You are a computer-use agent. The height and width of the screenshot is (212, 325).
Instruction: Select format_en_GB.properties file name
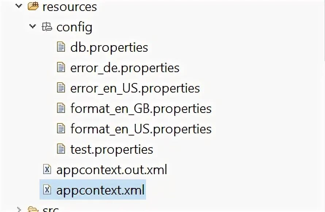pyautogui.click(x=141, y=109)
